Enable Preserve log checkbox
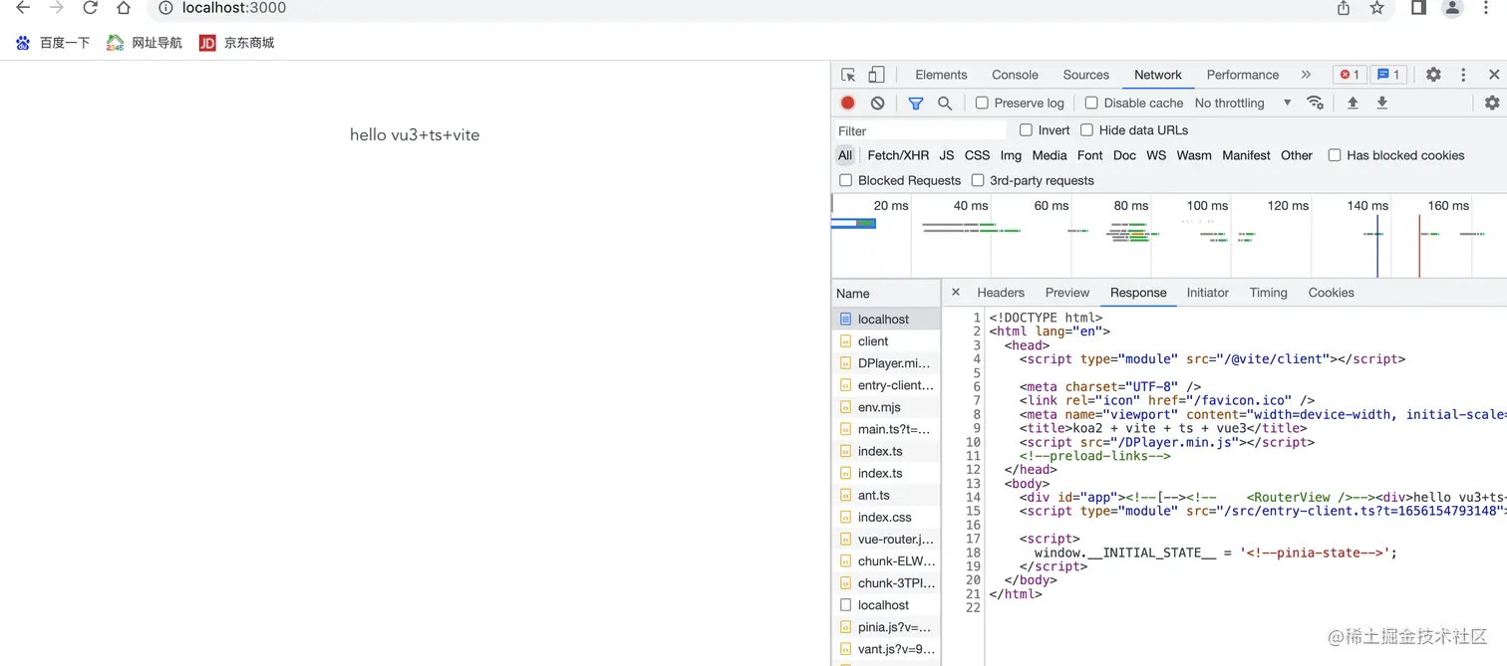The width and height of the screenshot is (1507, 666). [982, 103]
